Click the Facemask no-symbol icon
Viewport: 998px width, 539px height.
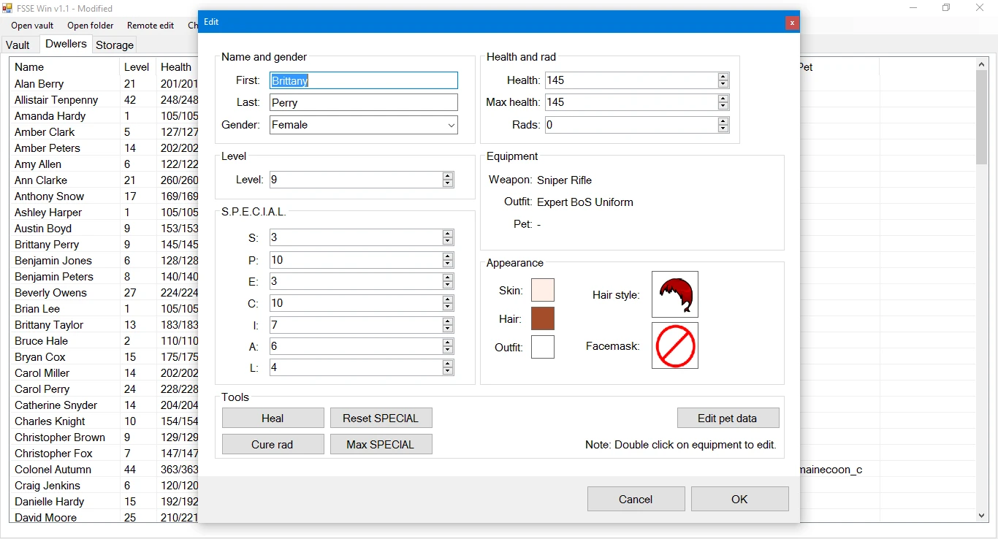[674, 345]
